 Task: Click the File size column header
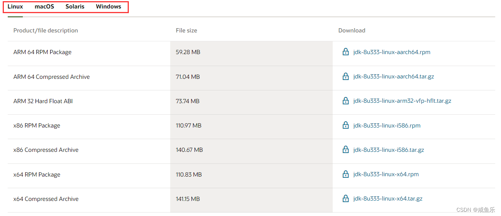(186, 30)
